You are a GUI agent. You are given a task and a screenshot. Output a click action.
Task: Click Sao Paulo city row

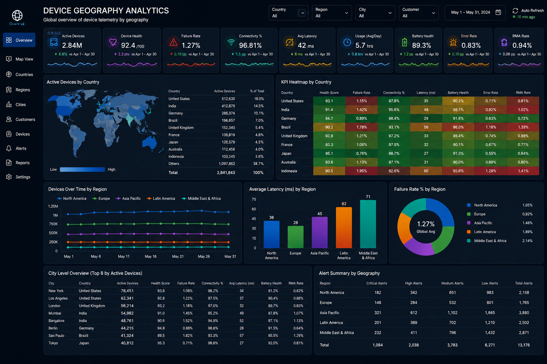tap(176, 336)
